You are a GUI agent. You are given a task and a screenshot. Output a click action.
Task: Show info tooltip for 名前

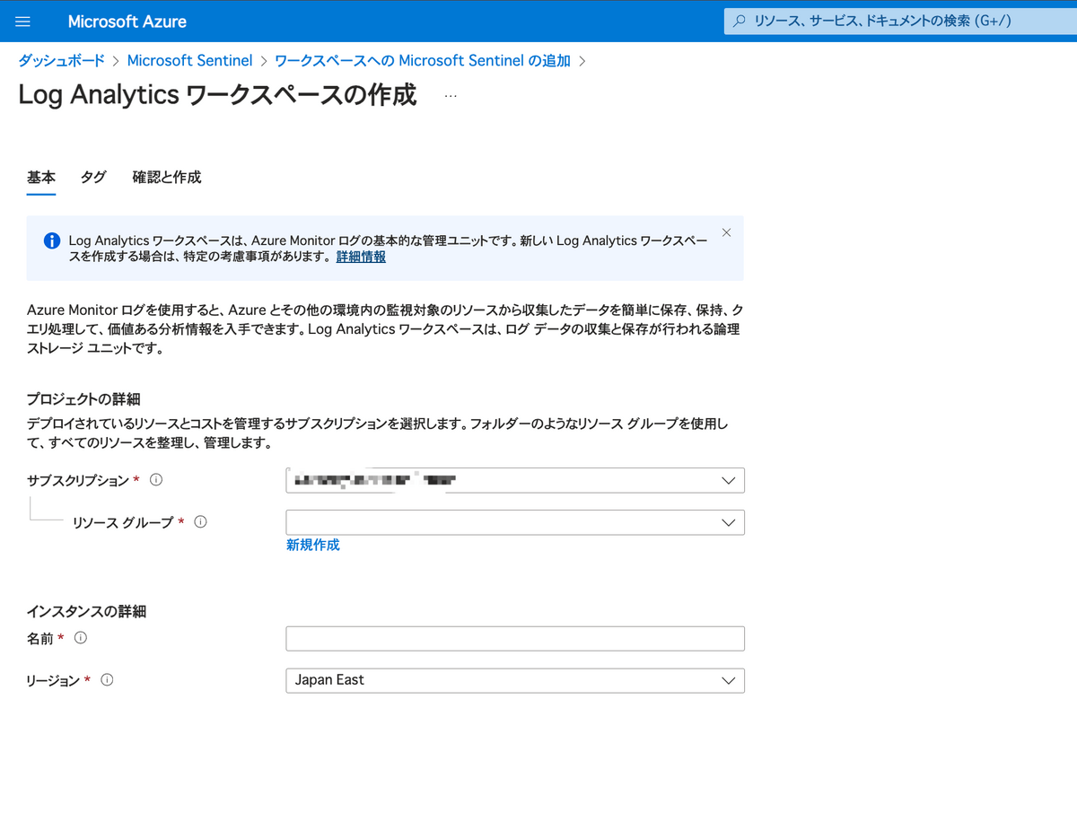pyautogui.click(x=80, y=638)
